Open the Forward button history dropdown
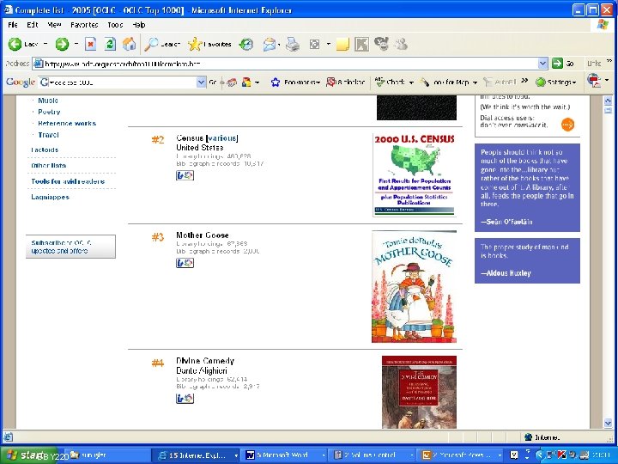 pos(76,44)
